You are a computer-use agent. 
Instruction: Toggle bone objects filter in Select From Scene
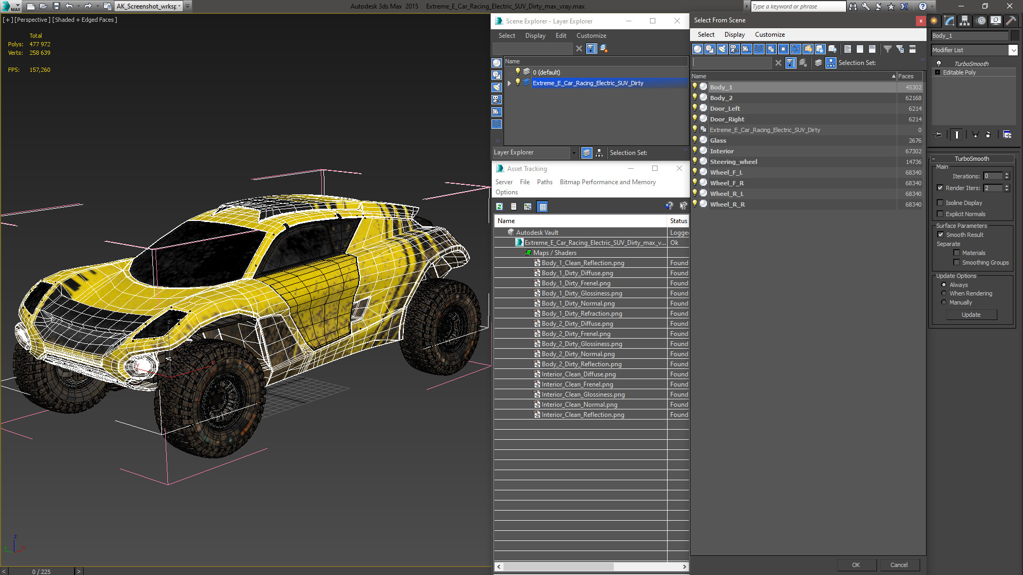pyautogui.click(x=795, y=49)
